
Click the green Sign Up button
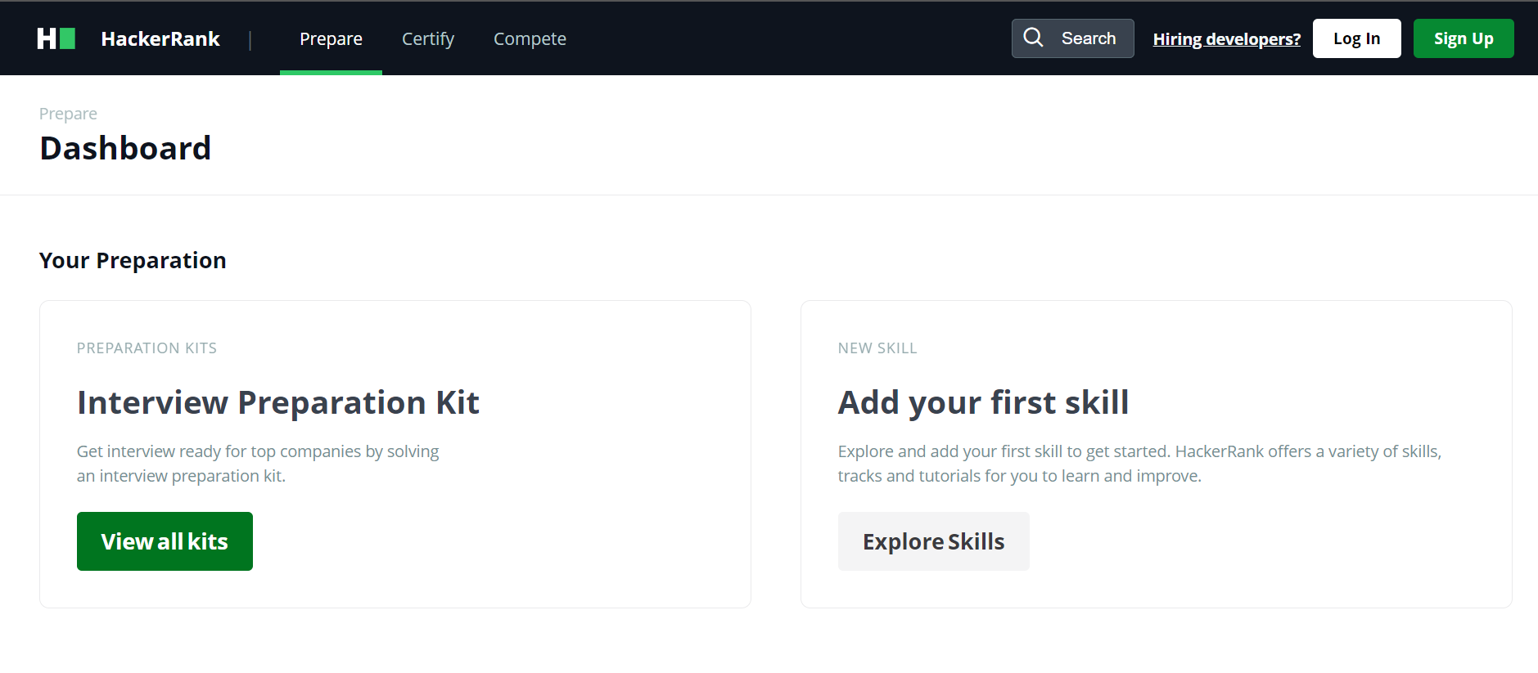coord(1463,38)
